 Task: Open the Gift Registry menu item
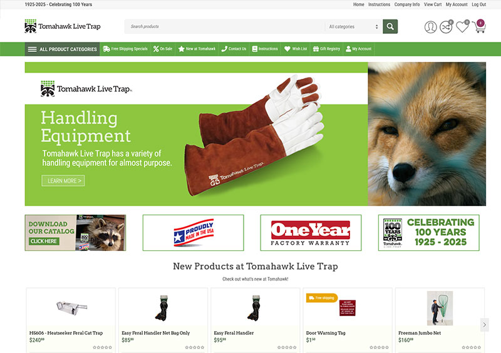click(x=326, y=49)
